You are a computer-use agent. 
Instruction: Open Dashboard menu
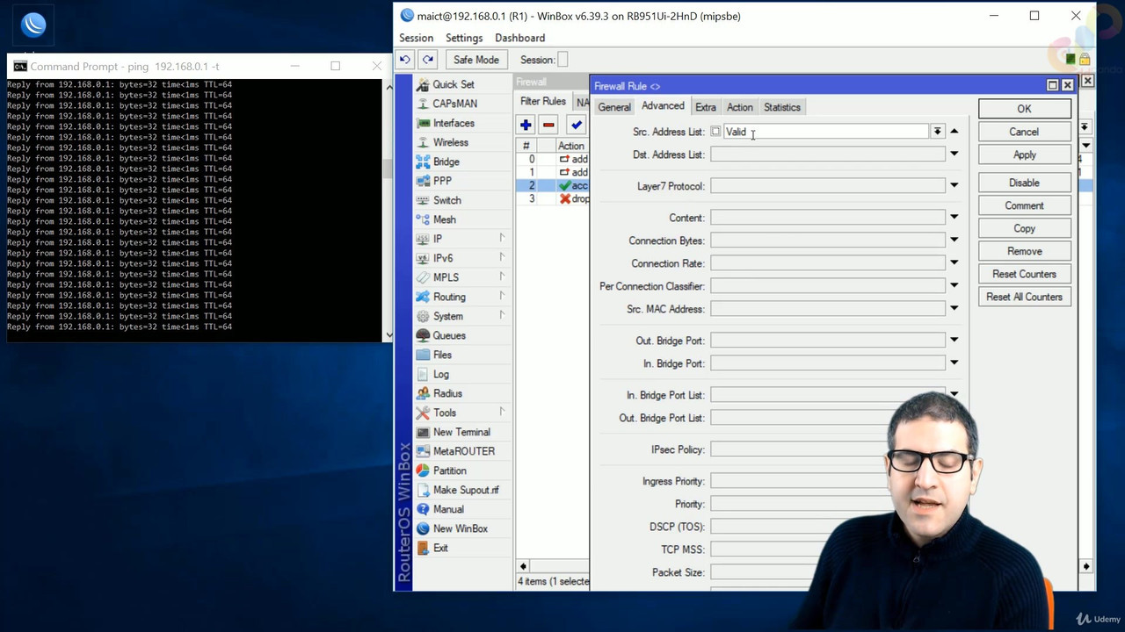pyautogui.click(x=519, y=38)
